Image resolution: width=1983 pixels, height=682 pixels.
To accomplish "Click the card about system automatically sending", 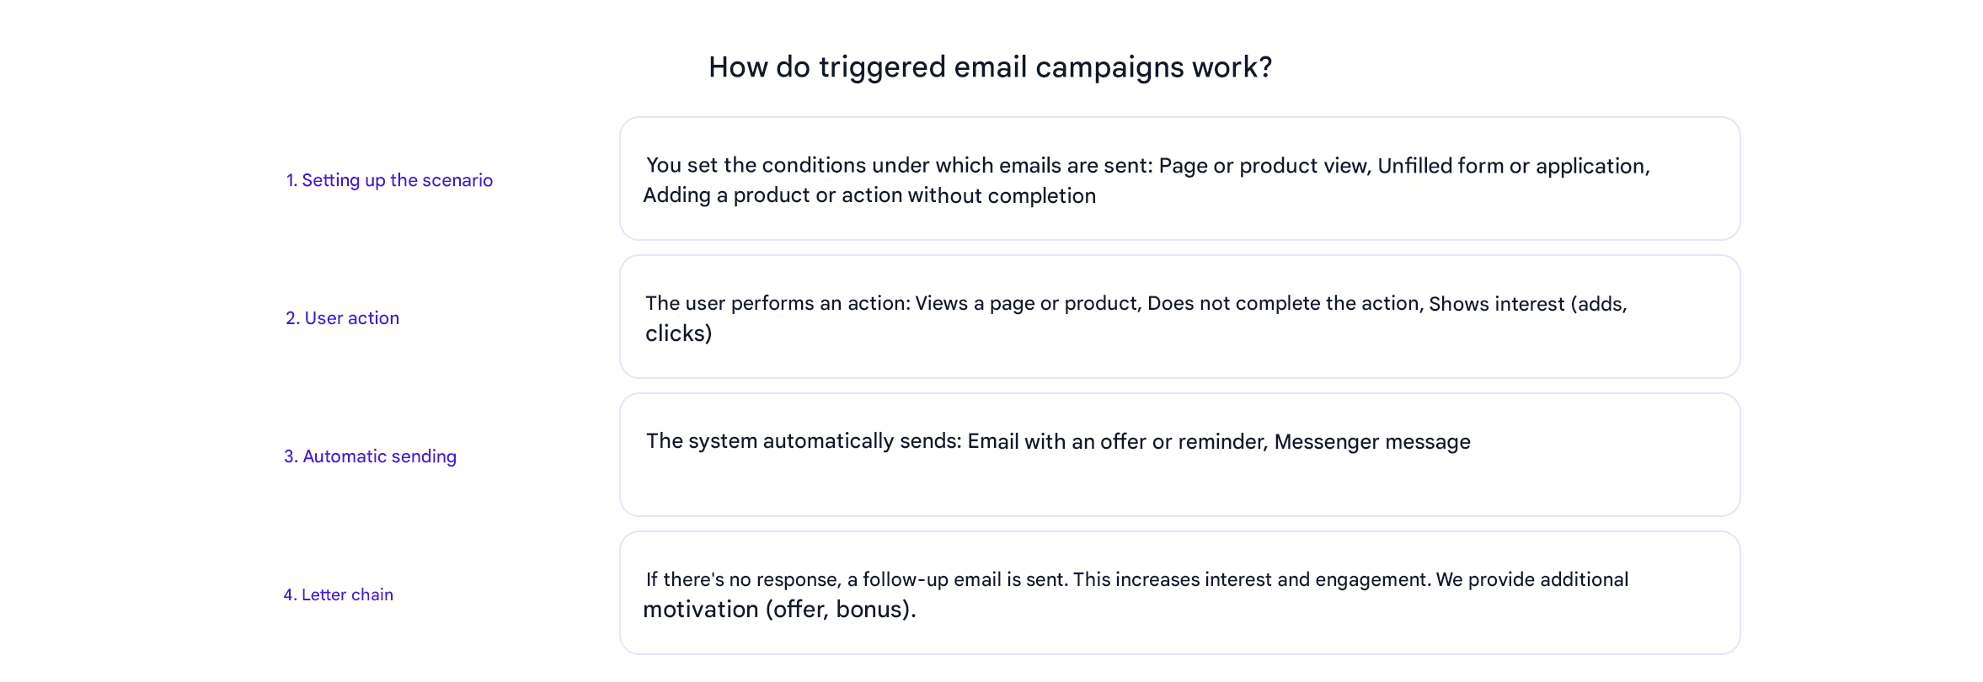I will coord(1179,455).
